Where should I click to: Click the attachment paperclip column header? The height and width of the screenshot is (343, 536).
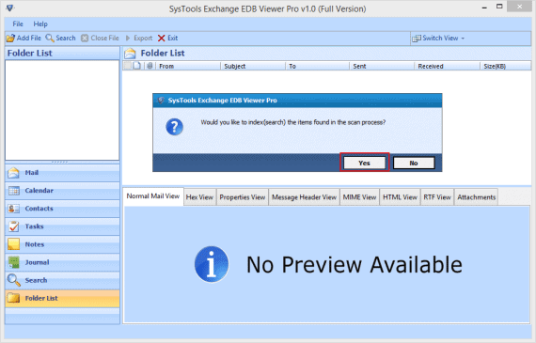[150, 66]
